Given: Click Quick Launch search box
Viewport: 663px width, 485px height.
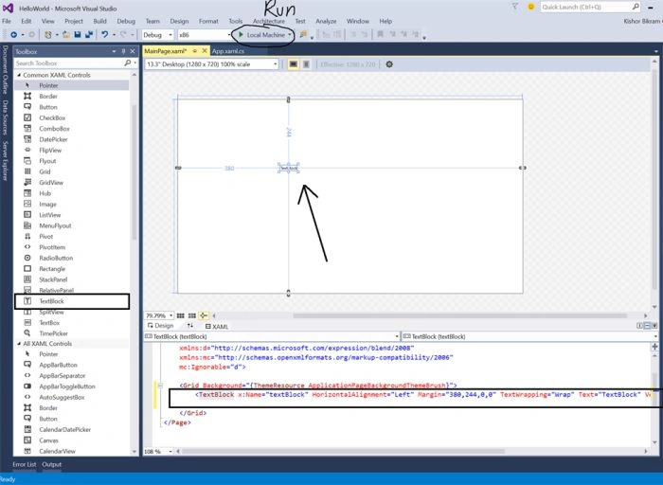Looking at the screenshot, I should click(x=590, y=7).
